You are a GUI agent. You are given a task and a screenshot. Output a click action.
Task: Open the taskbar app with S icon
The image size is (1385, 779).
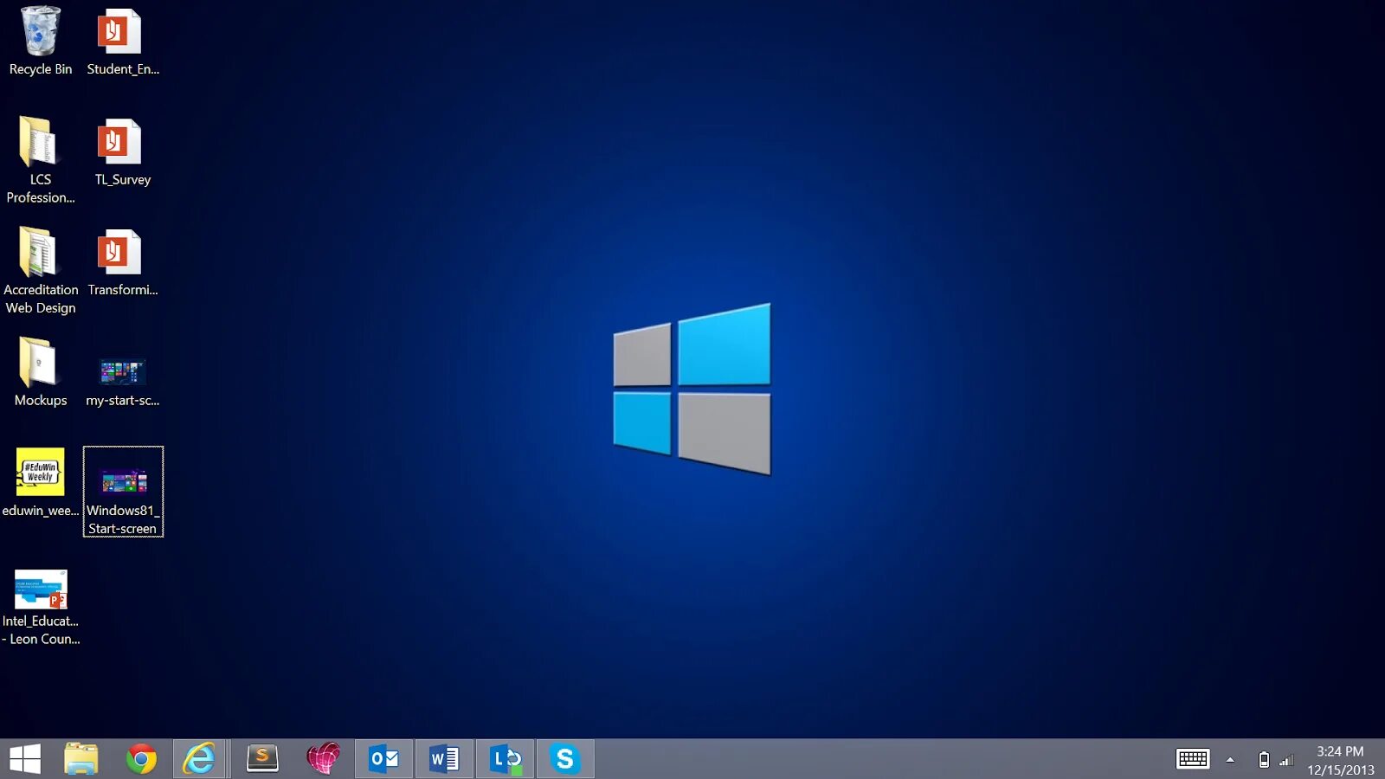click(262, 759)
